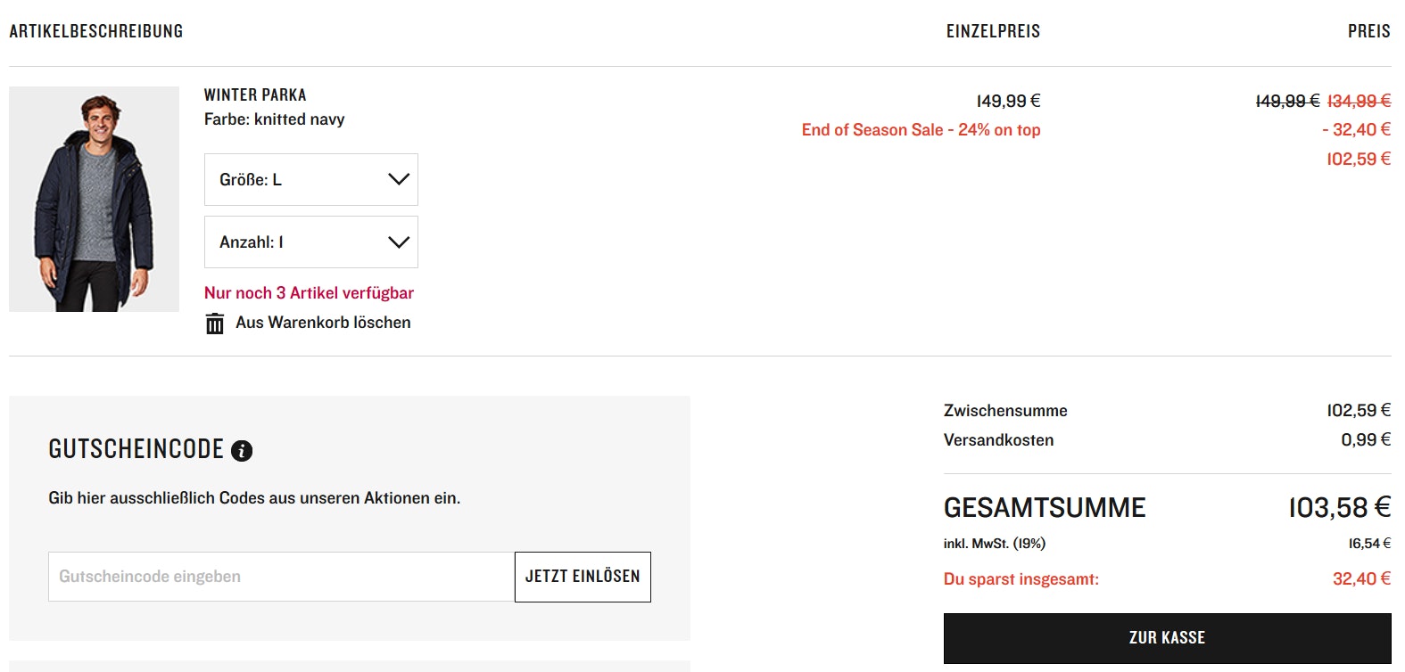Proceed with the ZUR KASSE button

pyautogui.click(x=1167, y=638)
